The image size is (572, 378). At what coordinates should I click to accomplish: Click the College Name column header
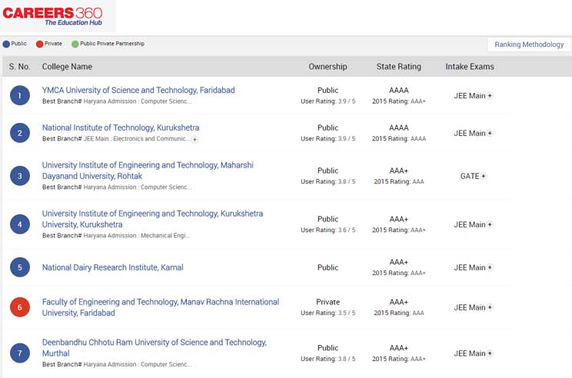(67, 67)
